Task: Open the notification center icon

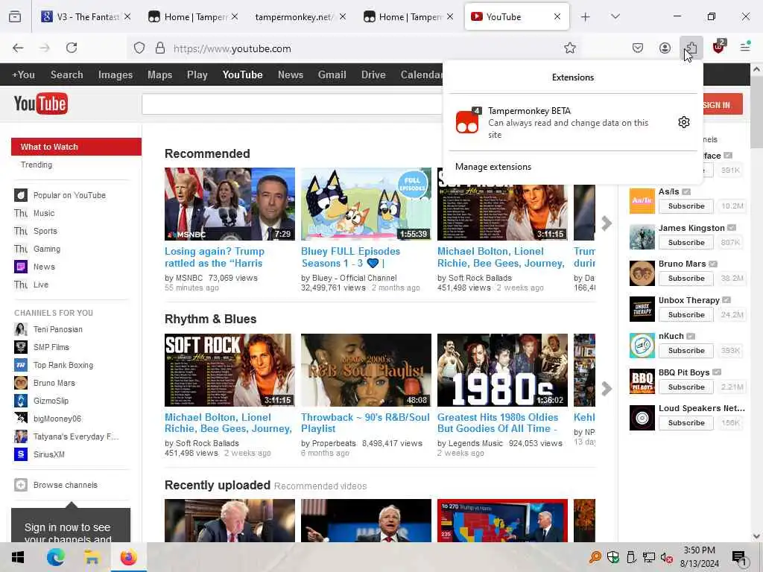Action: [x=739, y=558]
